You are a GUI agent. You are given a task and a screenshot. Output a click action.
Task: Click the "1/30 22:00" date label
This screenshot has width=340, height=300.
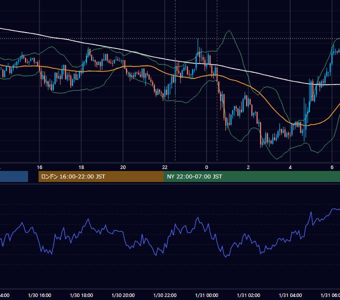point(165,295)
